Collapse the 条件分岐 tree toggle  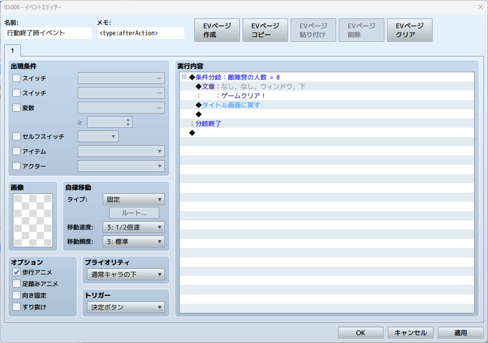pyautogui.click(x=184, y=77)
